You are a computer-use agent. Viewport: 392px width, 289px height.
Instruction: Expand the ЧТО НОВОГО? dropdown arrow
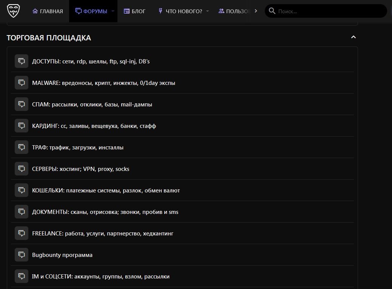[x=207, y=11]
